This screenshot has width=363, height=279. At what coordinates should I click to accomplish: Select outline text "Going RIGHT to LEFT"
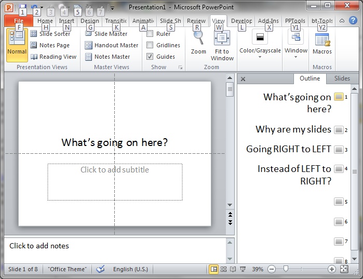pos(289,149)
